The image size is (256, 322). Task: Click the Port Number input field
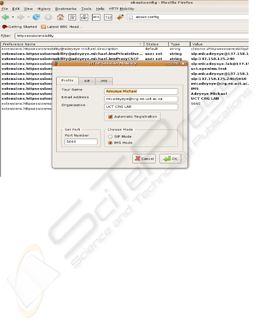pyautogui.click(x=81, y=142)
